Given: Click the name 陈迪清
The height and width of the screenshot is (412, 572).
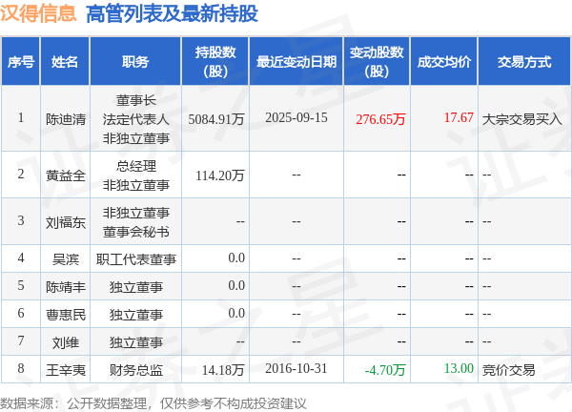Looking at the screenshot, I should [x=65, y=119].
